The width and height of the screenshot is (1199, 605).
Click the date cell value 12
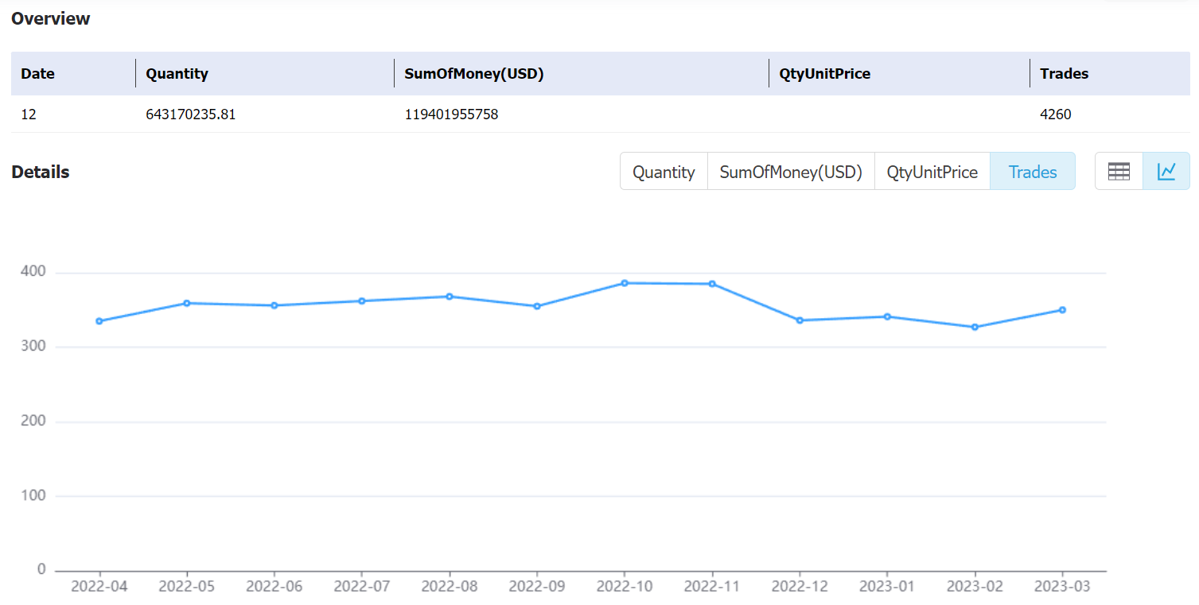coord(29,114)
